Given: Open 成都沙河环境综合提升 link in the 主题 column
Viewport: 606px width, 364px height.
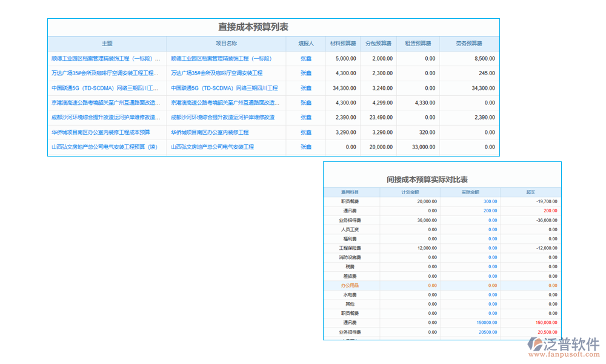Looking at the screenshot, I should point(106,118).
